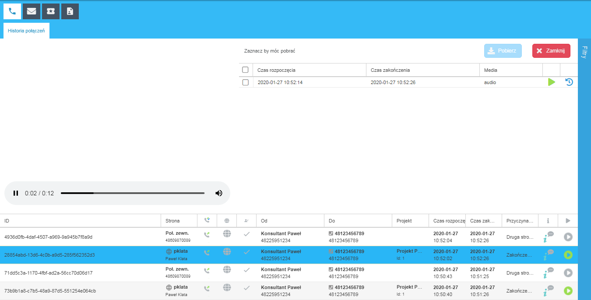Open the Filtry side panel

tap(584, 52)
